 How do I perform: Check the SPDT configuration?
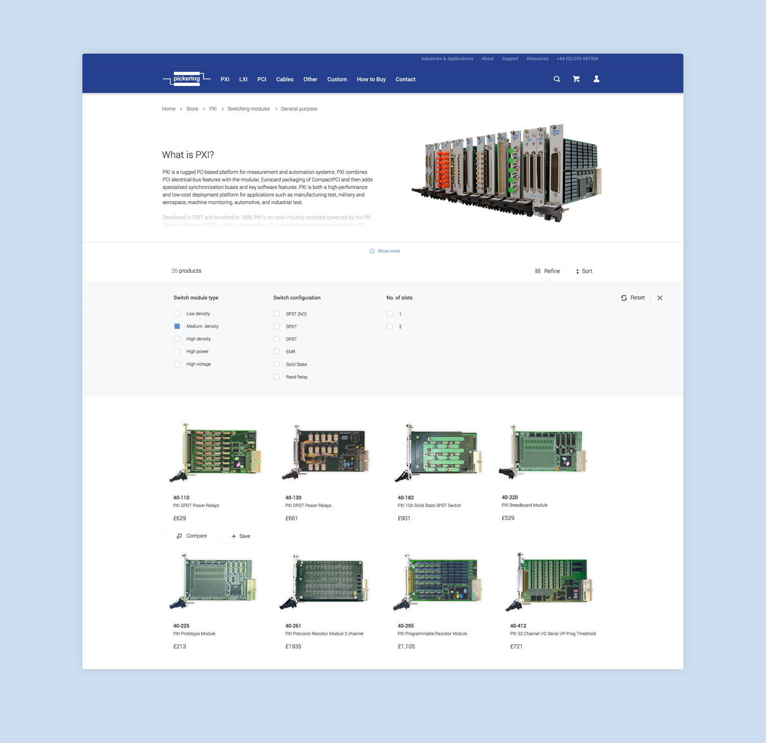coord(277,326)
